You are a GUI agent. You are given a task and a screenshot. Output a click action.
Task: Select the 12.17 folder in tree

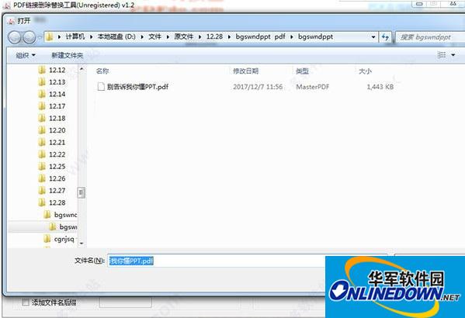coord(57,106)
